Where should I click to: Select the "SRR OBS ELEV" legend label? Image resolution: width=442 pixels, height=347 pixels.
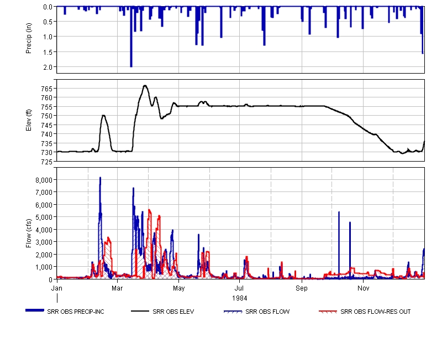pyautogui.click(x=173, y=312)
